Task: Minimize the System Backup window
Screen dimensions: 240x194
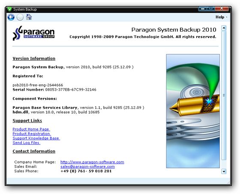Action: coord(202,9)
